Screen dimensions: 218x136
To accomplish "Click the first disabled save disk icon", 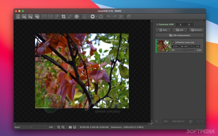I will [44, 17].
